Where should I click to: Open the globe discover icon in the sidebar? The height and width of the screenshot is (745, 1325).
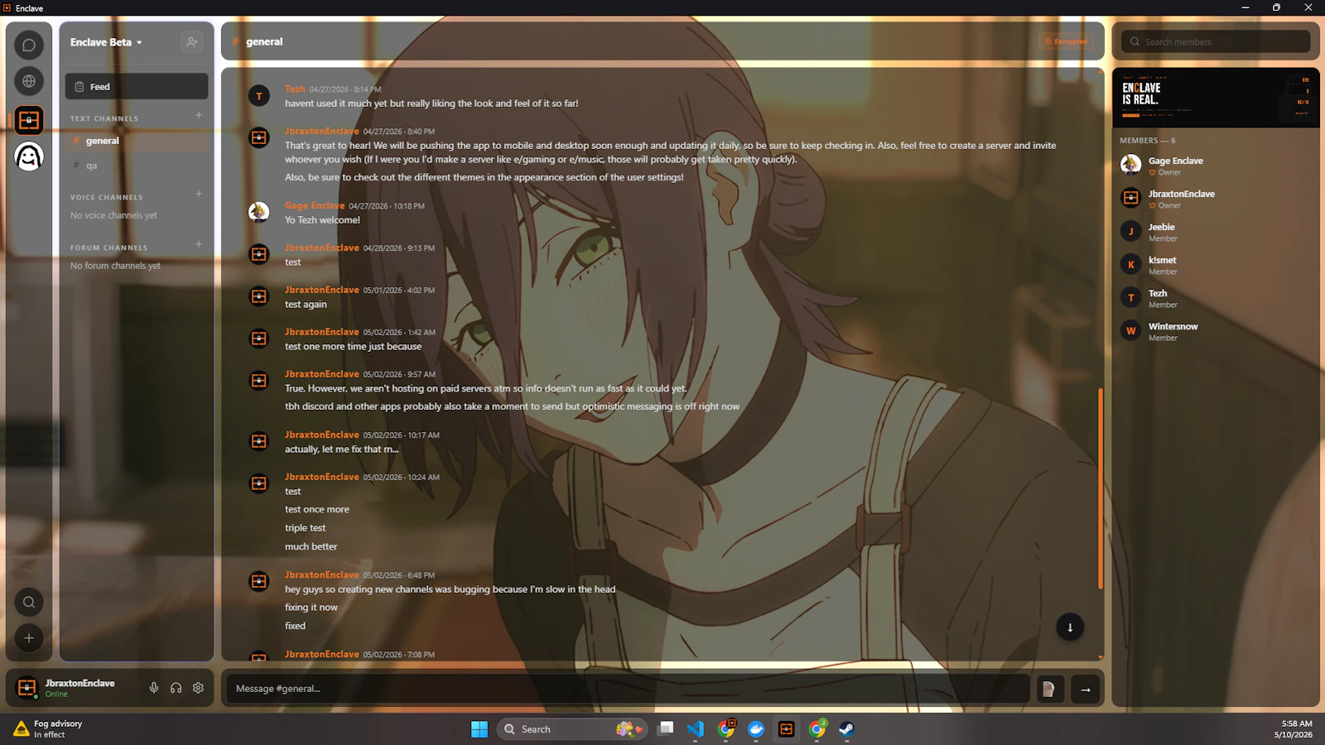(29, 81)
